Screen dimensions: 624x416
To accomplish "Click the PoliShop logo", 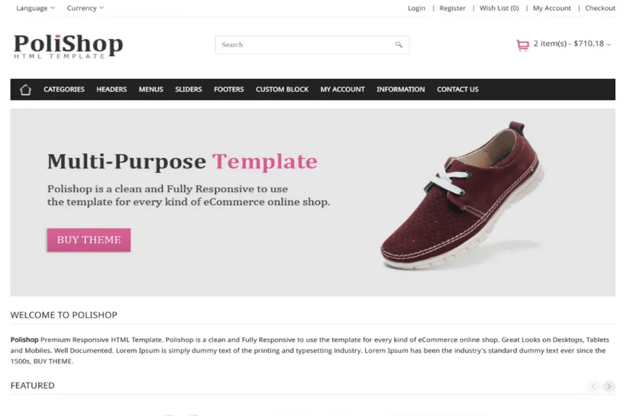I will click(x=68, y=46).
